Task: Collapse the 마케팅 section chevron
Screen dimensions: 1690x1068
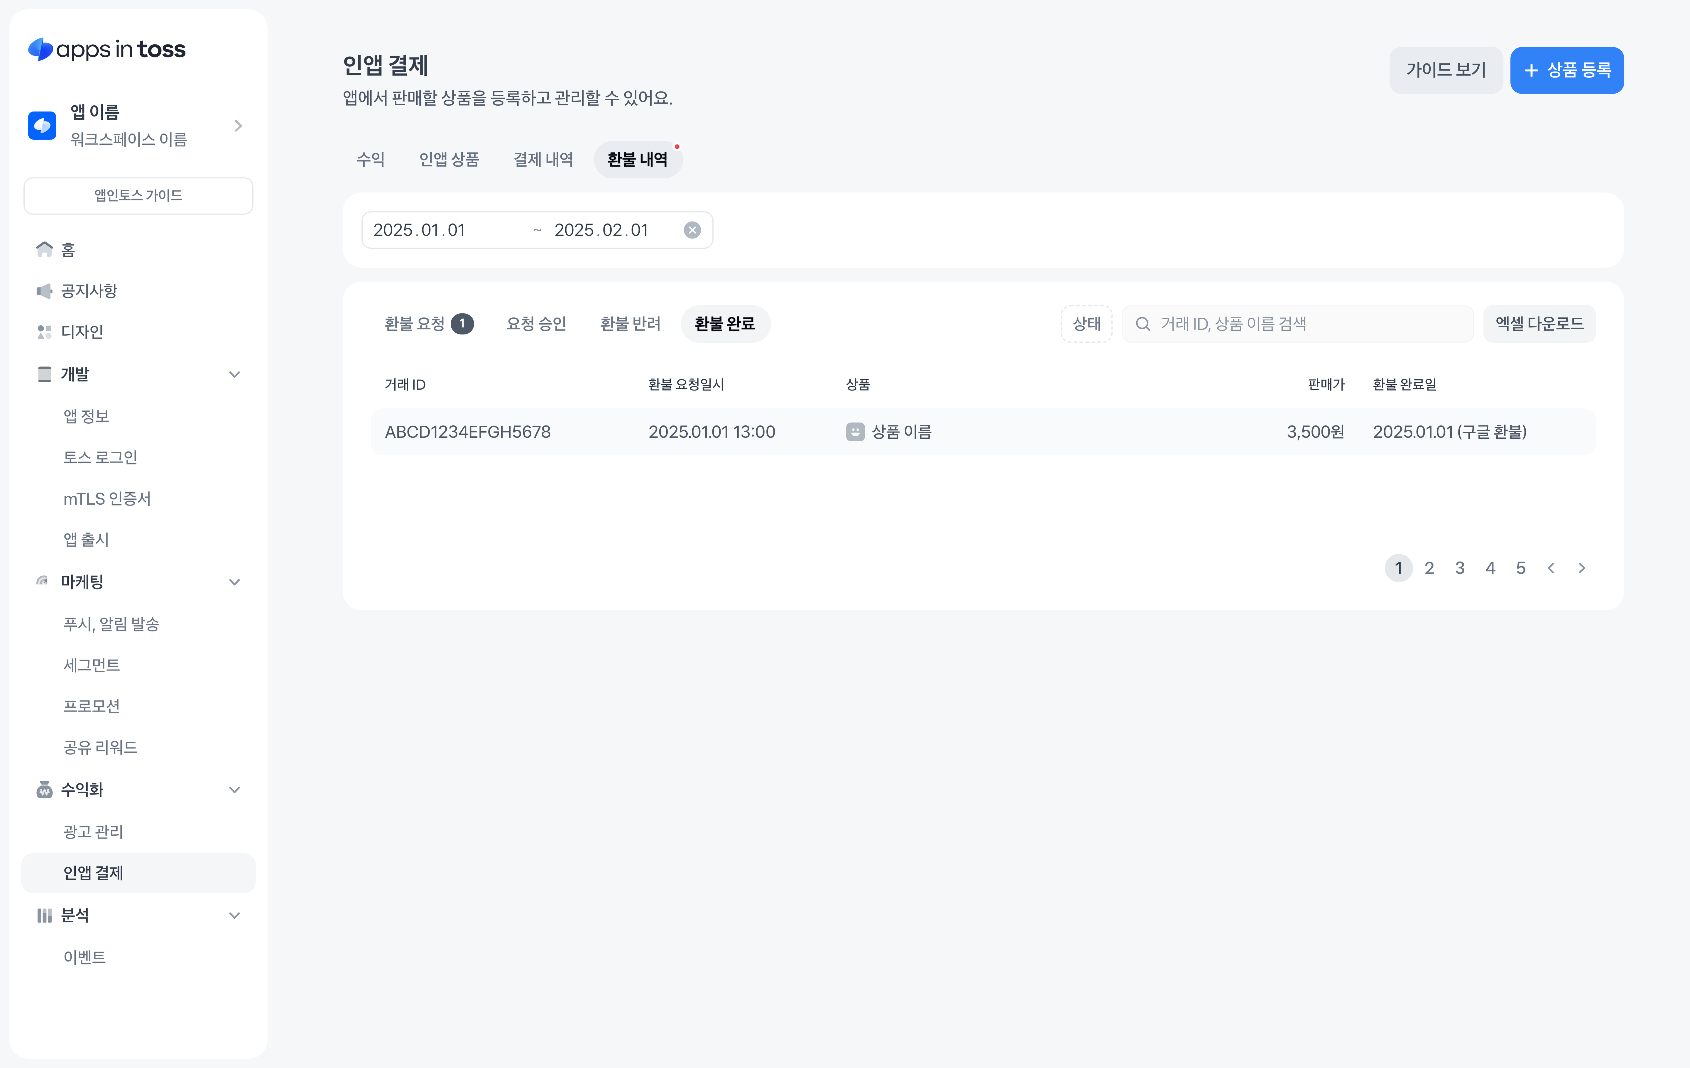Action: 234,582
